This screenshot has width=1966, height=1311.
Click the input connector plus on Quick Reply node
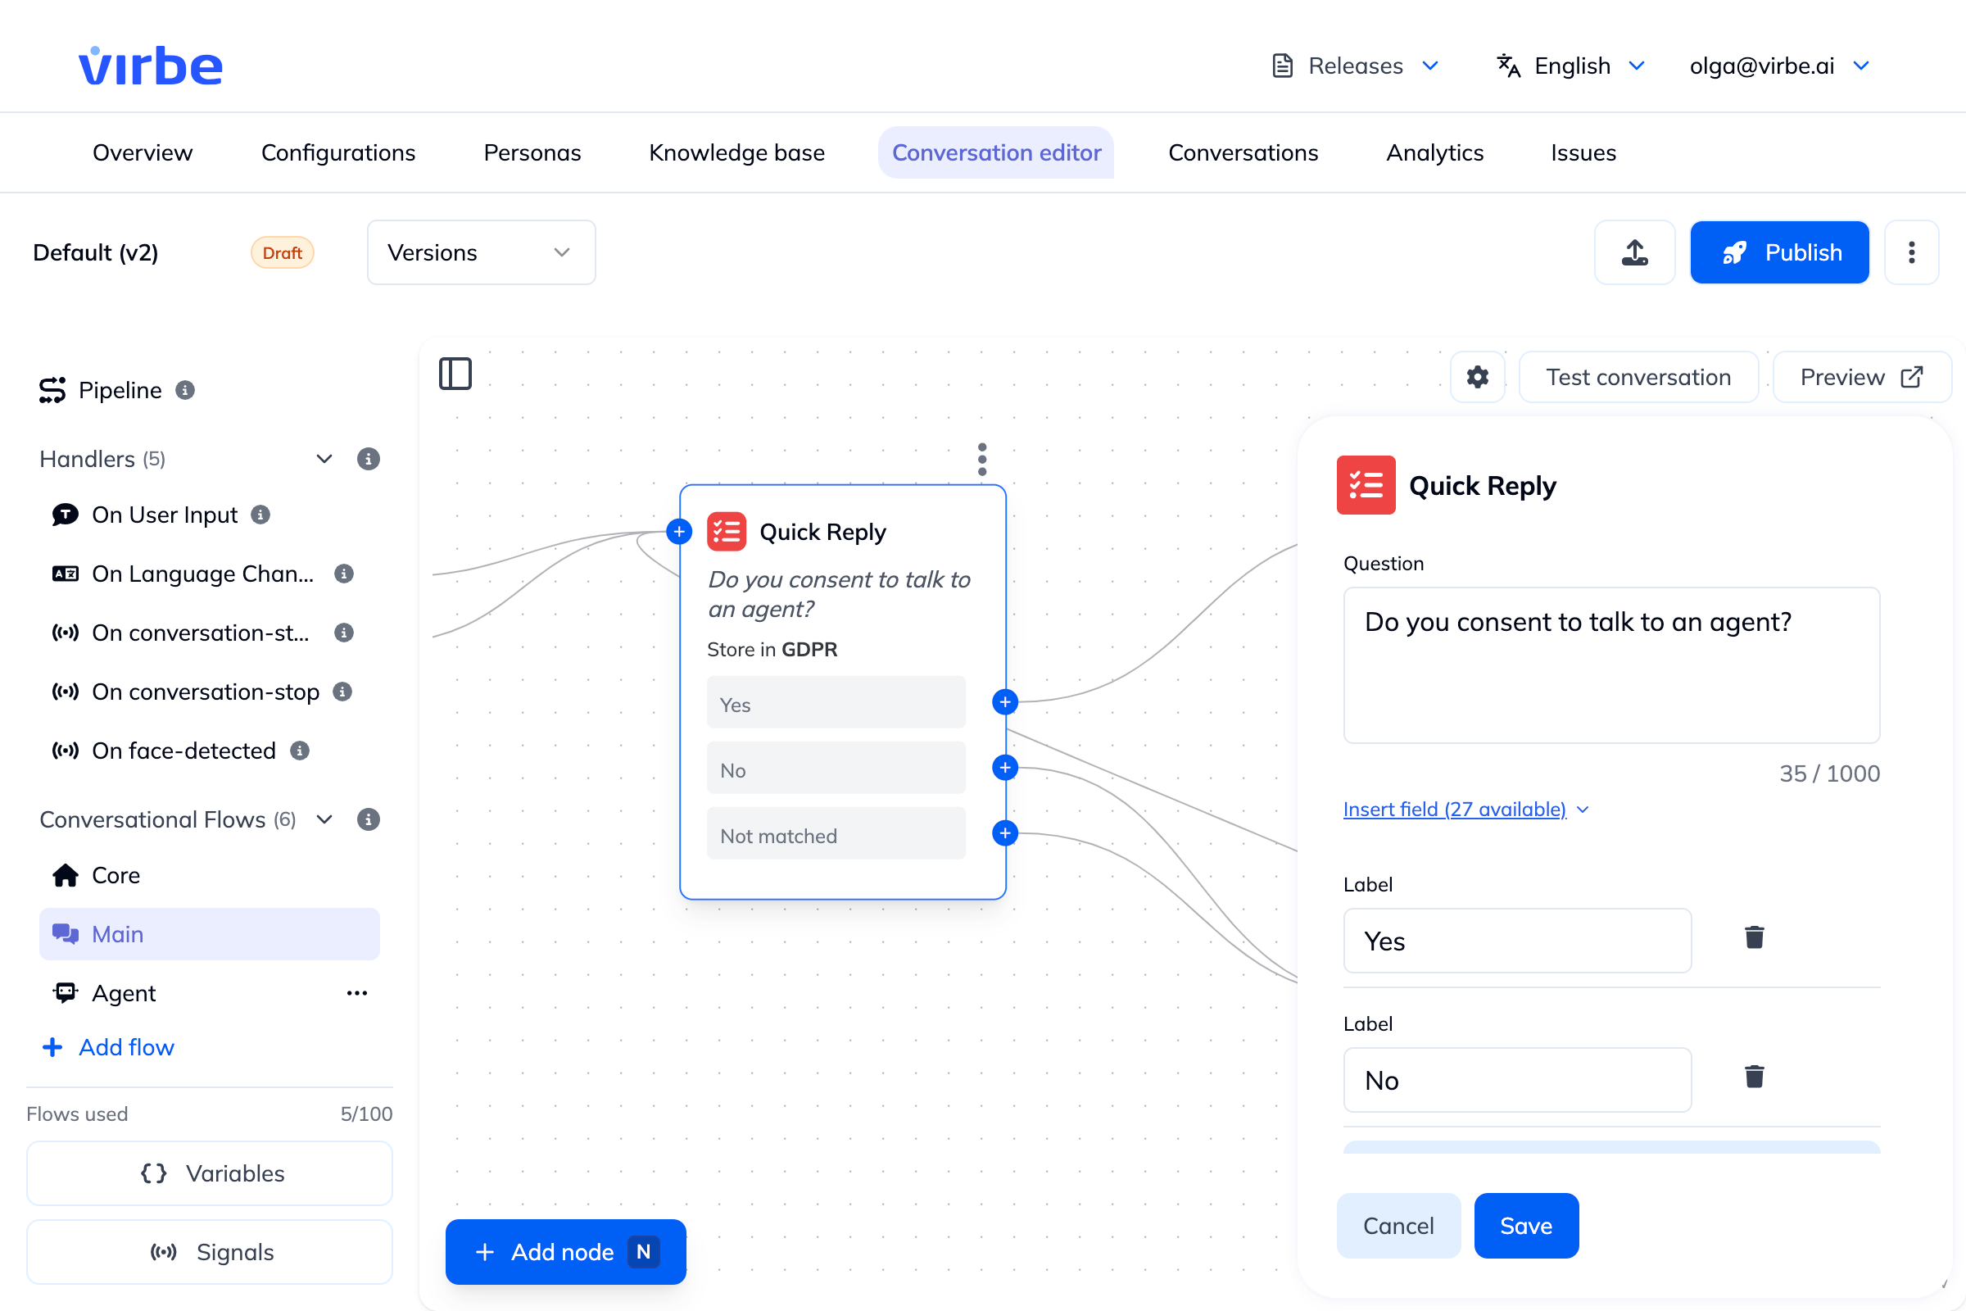[679, 532]
